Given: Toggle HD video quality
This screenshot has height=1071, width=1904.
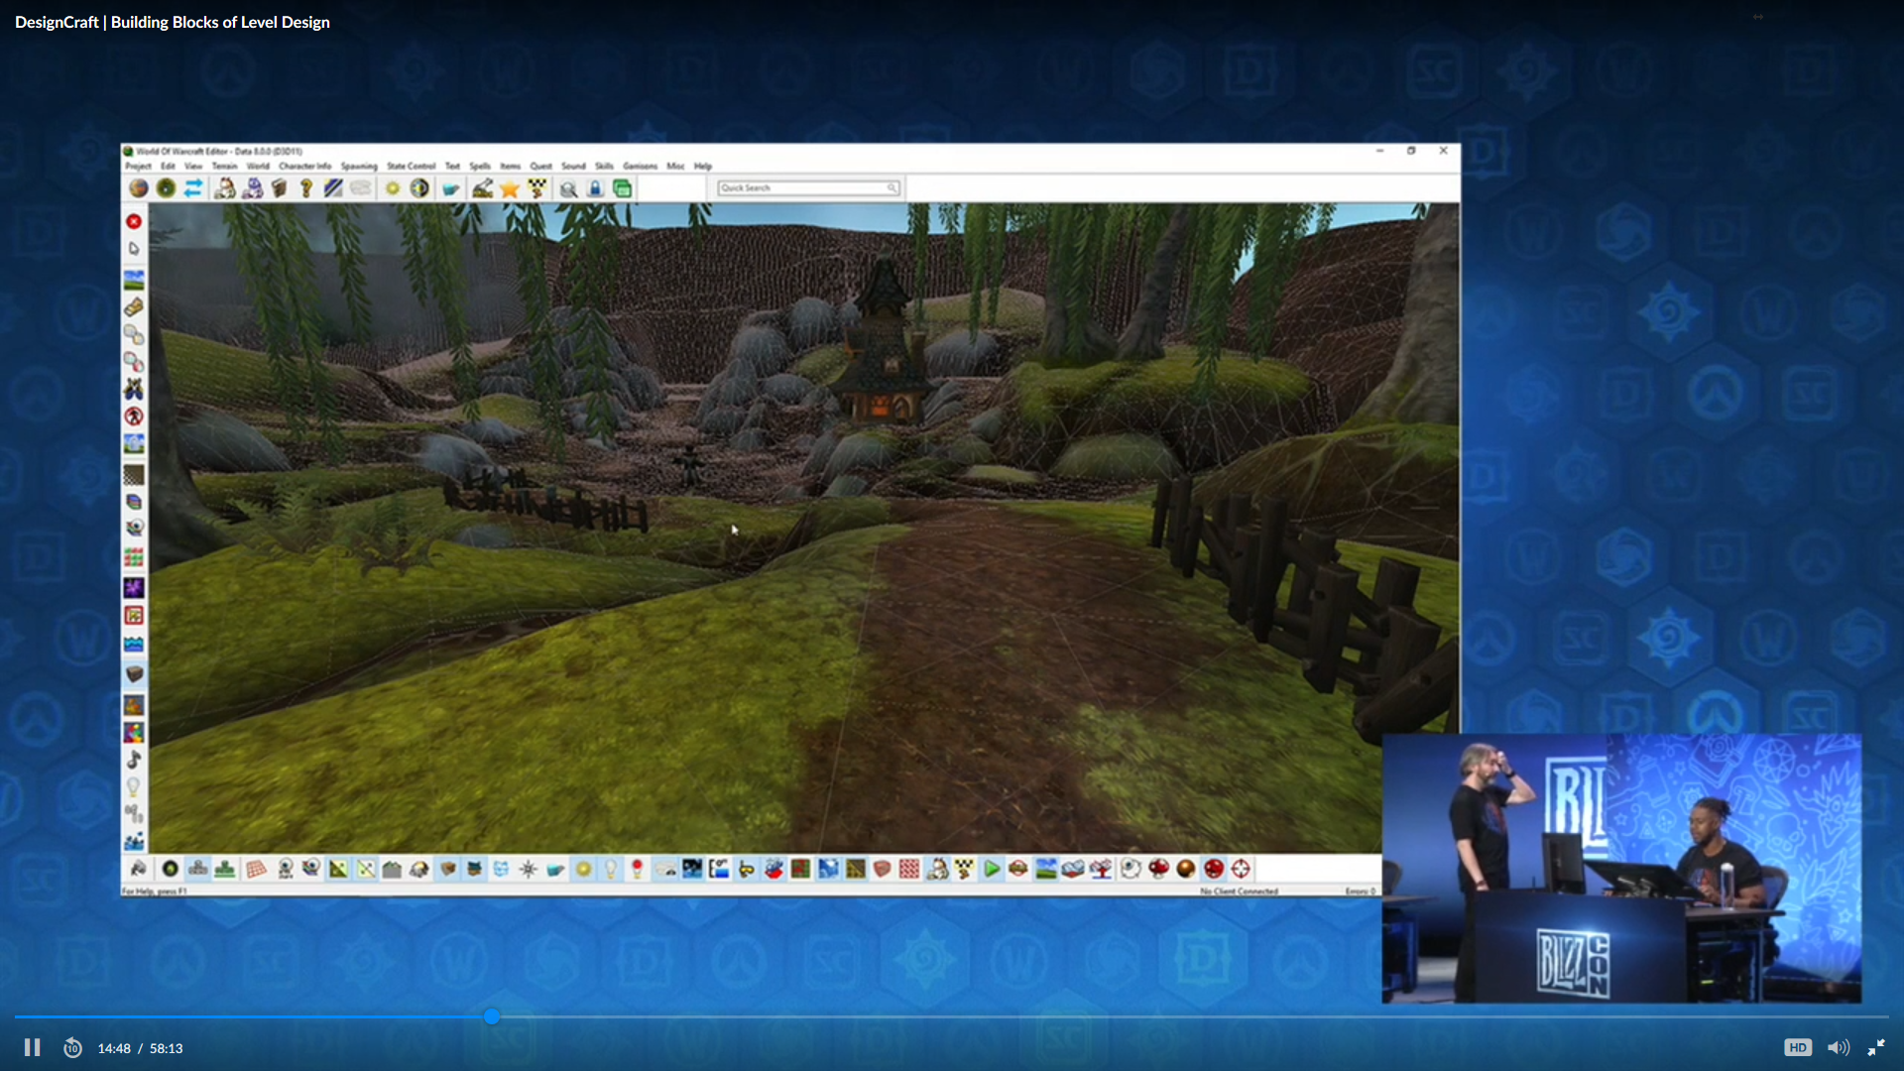Looking at the screenshot, I should click(1797, 1048).
